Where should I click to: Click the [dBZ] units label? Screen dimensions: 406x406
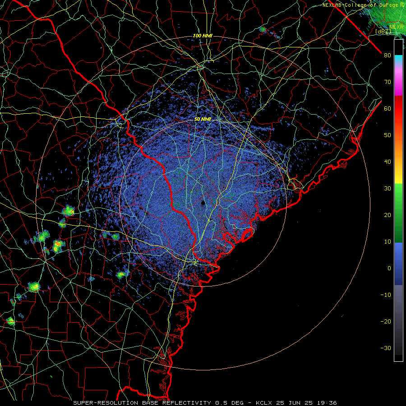(x=383, y=31)
